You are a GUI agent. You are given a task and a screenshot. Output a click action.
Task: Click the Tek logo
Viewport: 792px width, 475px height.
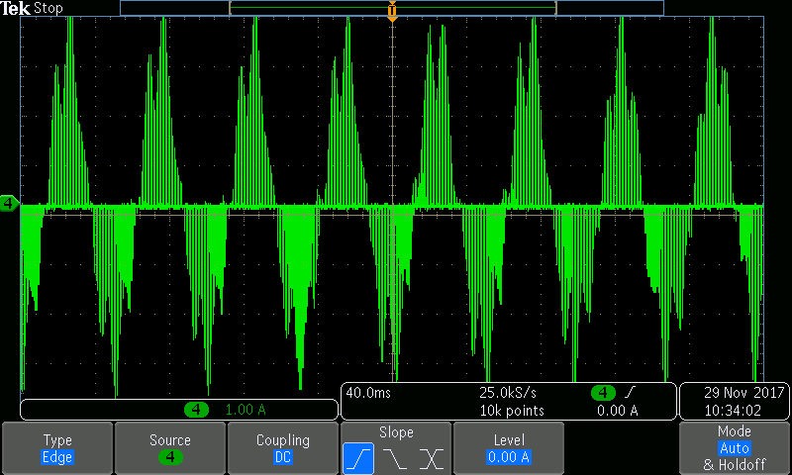click(x=16, y=8)
